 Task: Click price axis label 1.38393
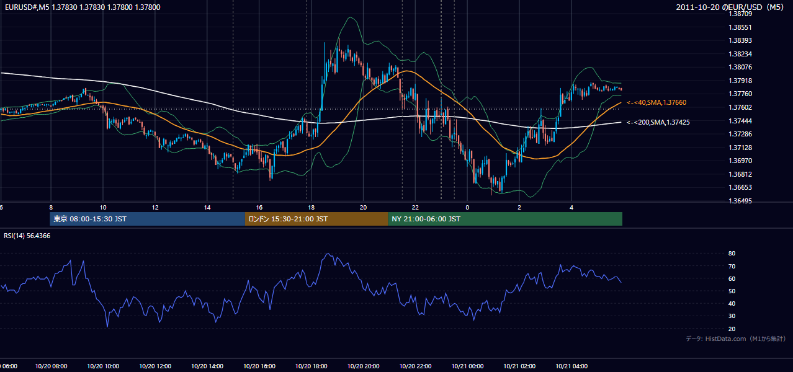741,40
